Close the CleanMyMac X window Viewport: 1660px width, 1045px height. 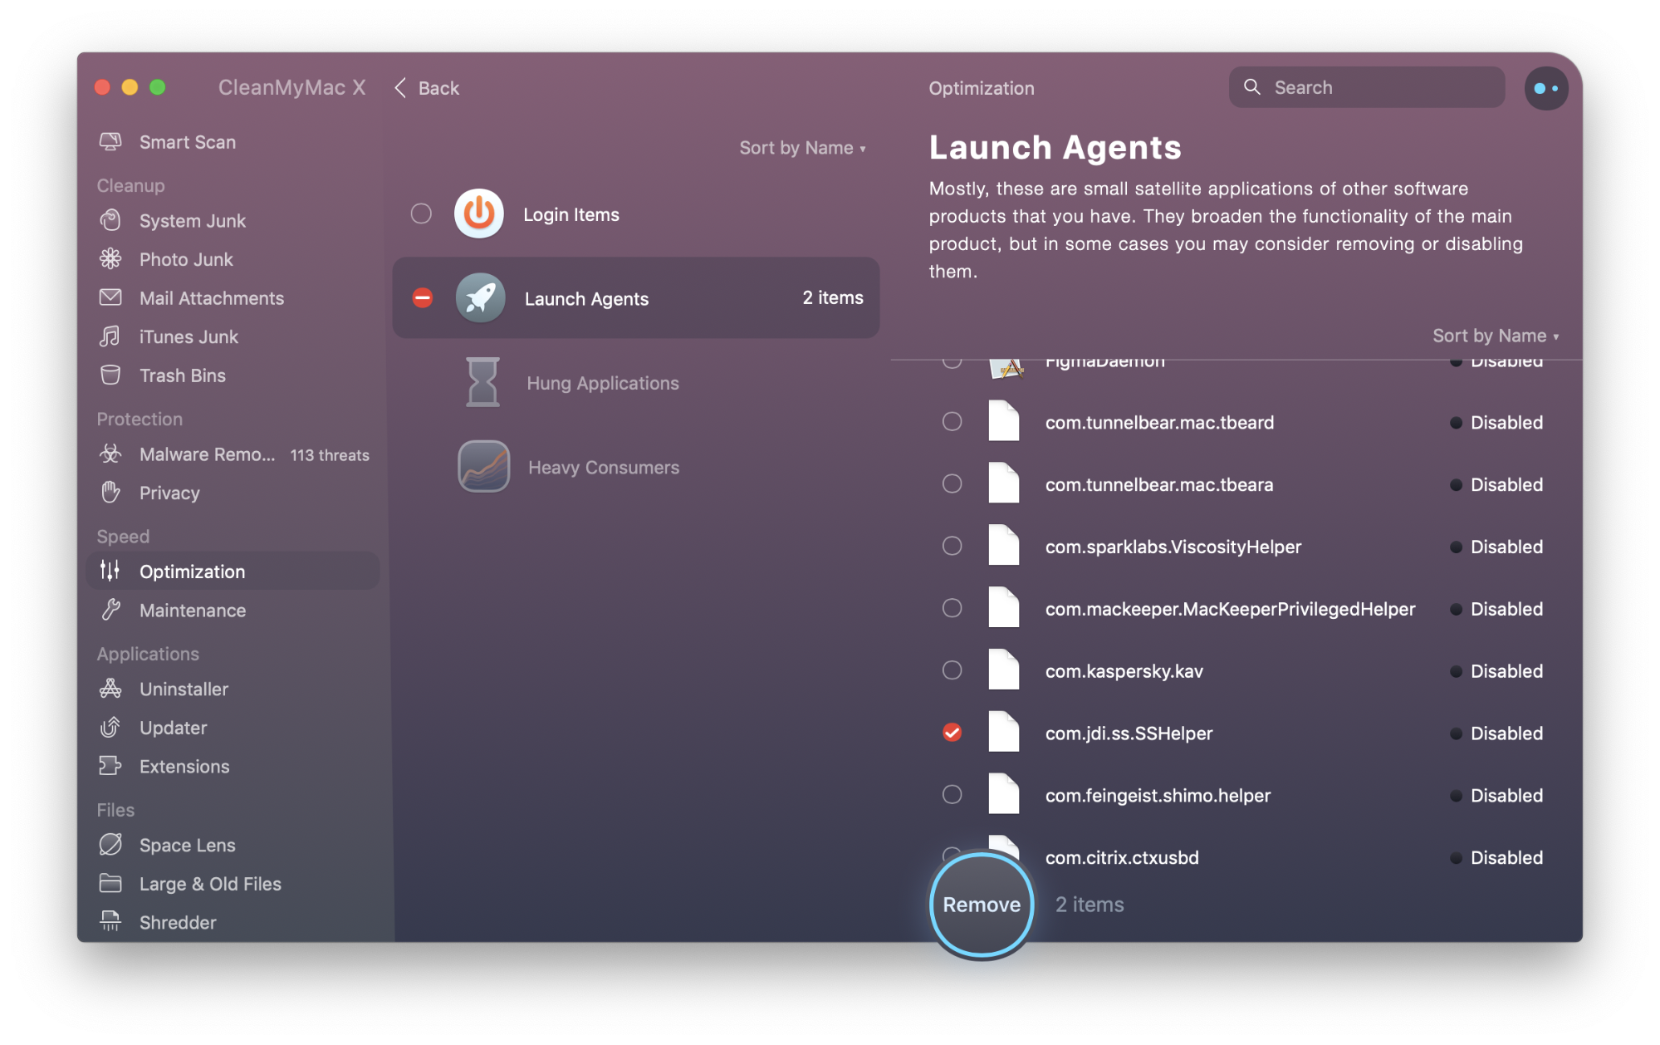[x=103, y=87]
